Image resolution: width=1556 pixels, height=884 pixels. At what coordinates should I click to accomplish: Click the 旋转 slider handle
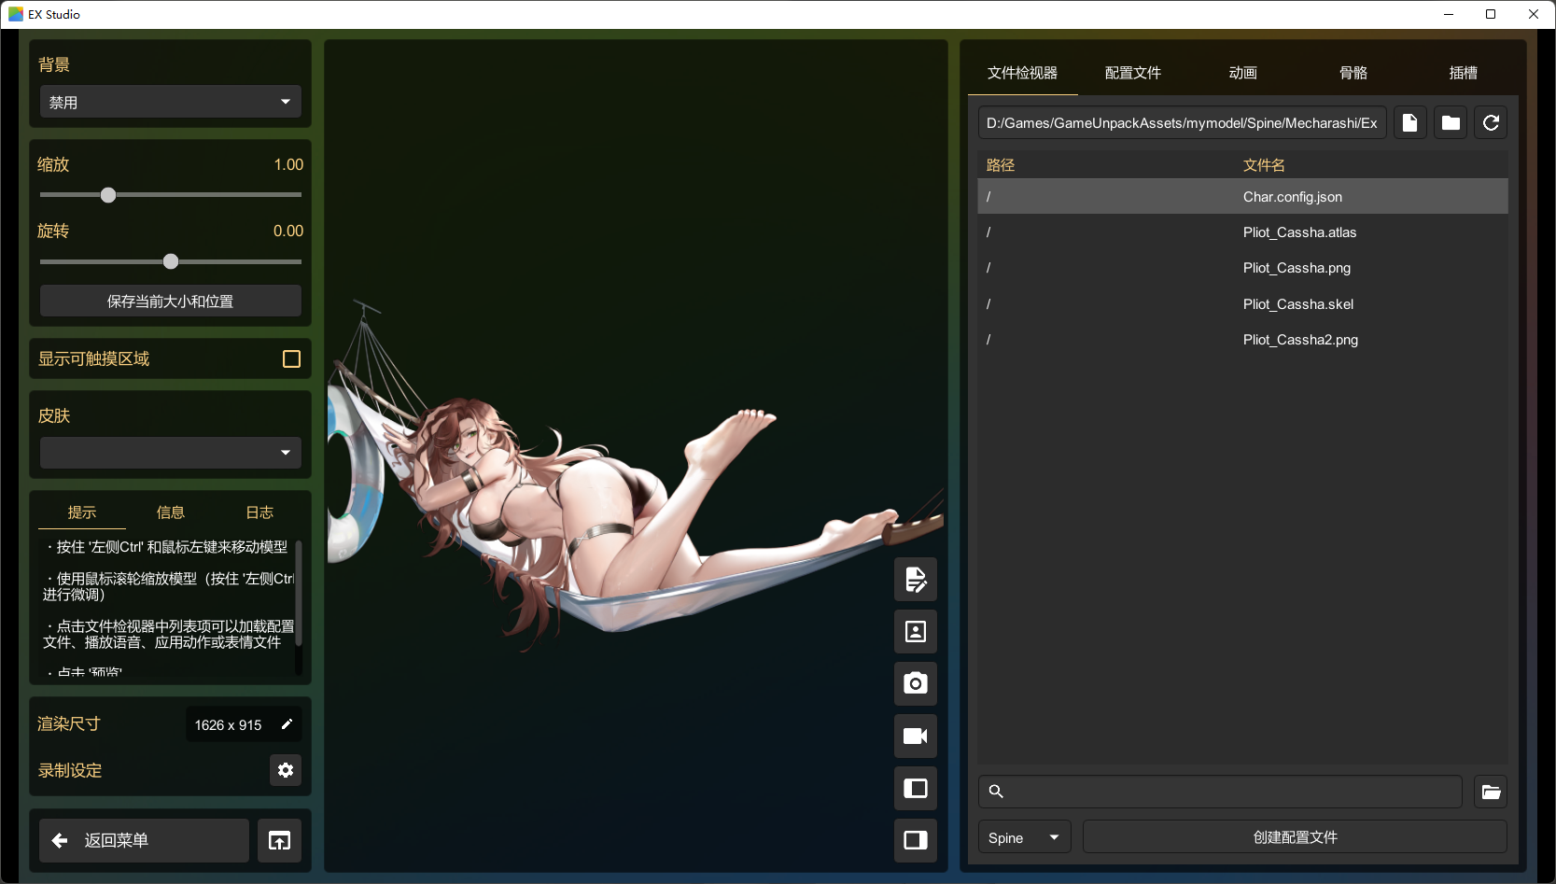171,261
